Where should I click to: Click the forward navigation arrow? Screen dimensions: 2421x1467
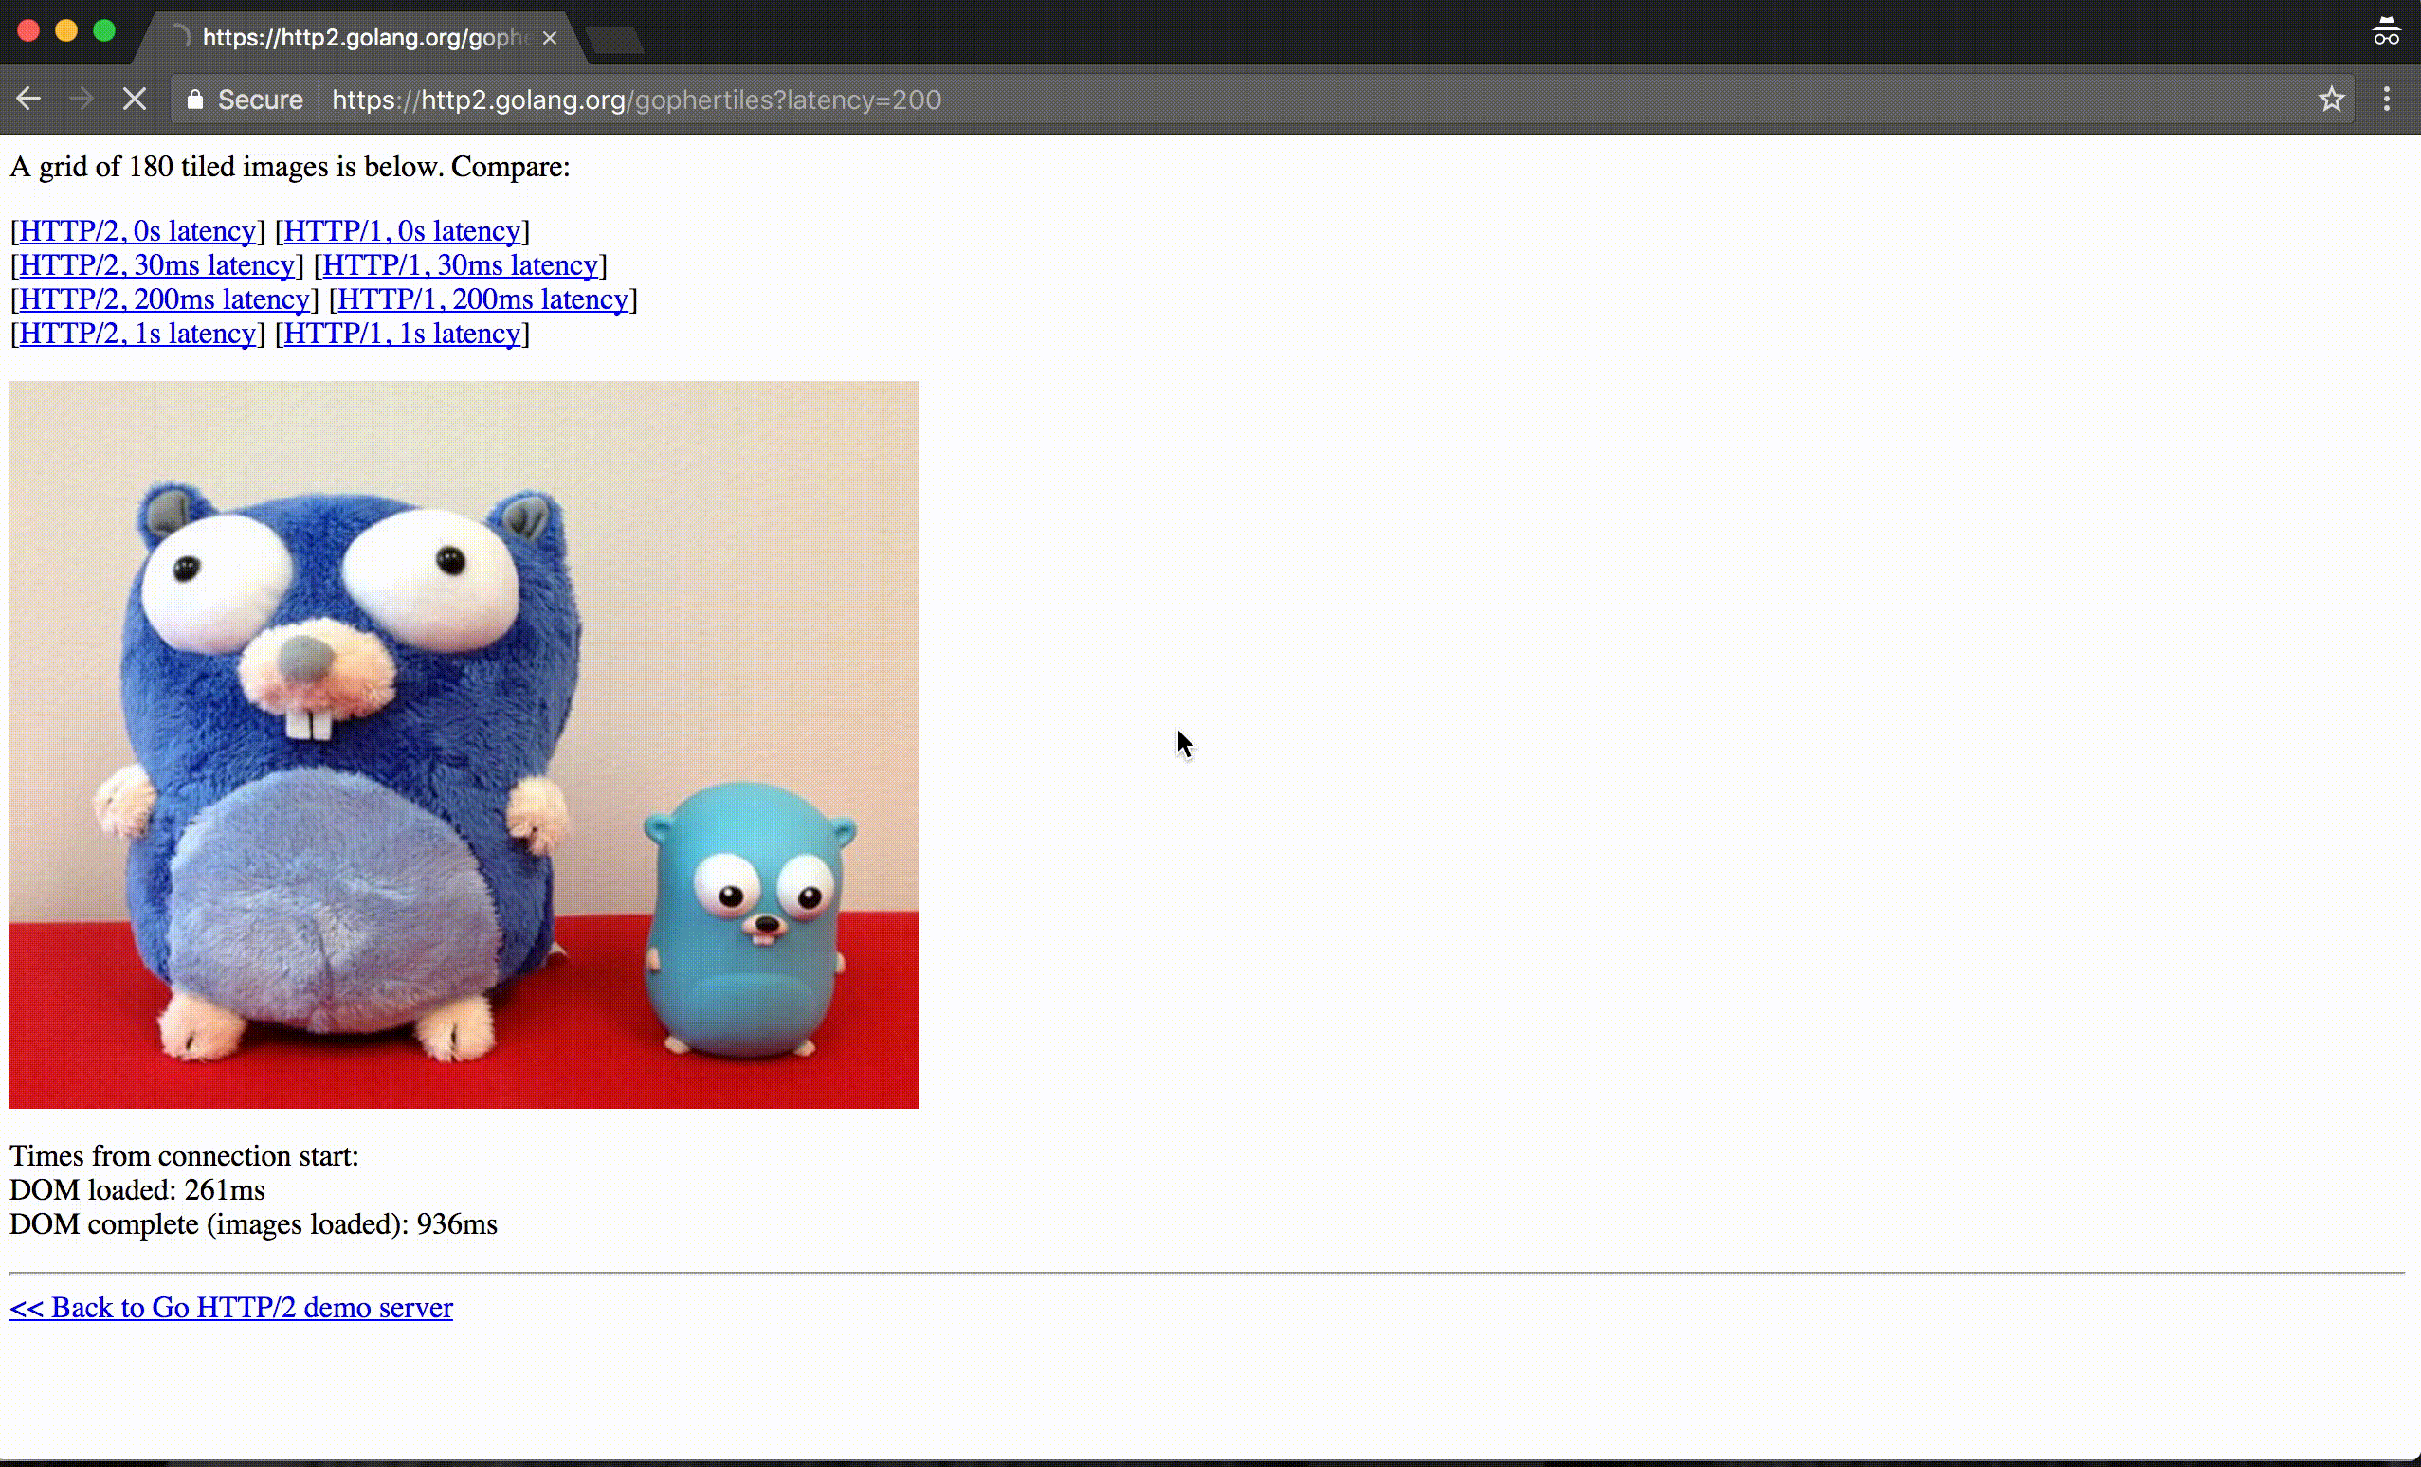82,100
